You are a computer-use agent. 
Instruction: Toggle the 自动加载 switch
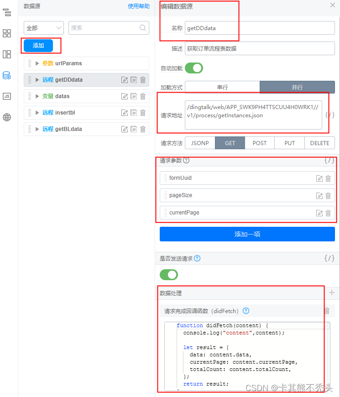pyautogui.click(x=194, y=68)
